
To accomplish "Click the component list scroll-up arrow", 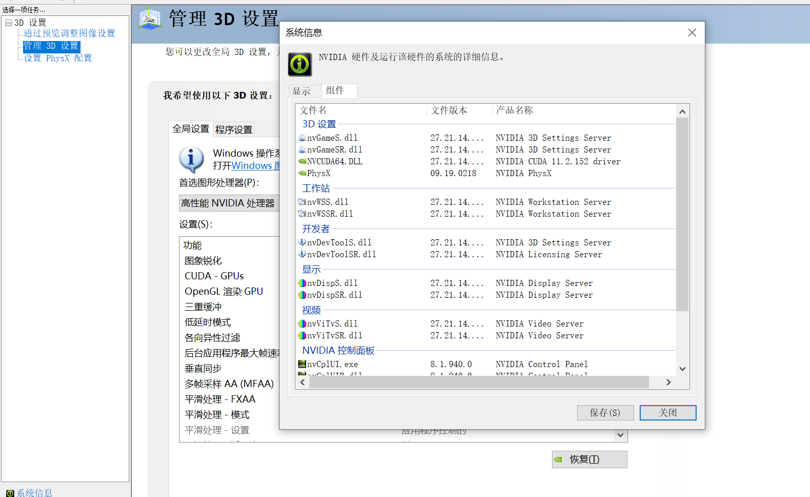I will [x=682, y=111].
